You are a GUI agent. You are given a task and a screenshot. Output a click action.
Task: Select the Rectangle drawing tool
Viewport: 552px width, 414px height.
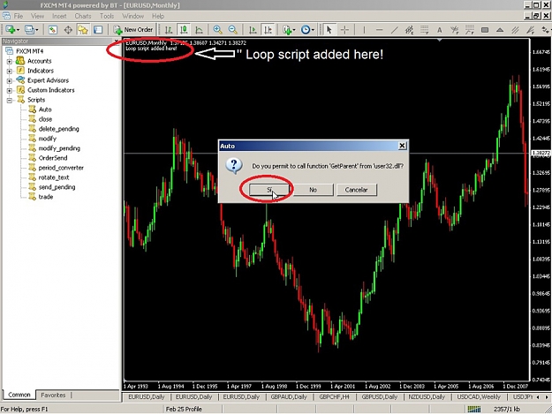tap(485, 30)
